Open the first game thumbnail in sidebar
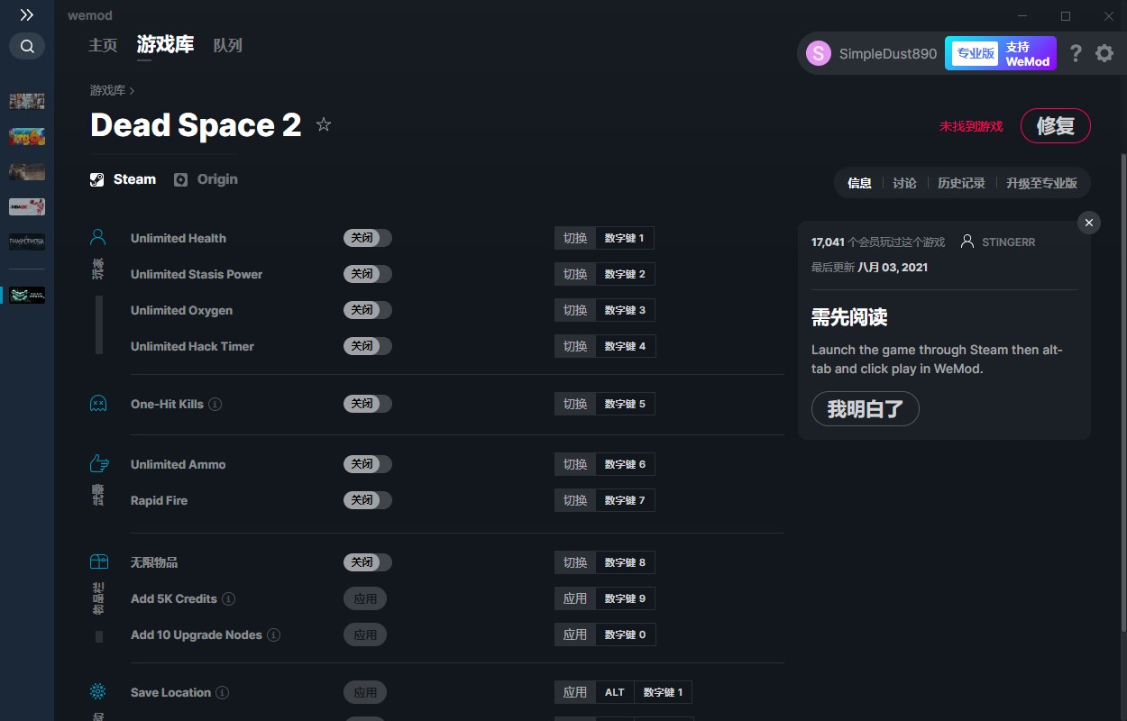 (27, 101)
